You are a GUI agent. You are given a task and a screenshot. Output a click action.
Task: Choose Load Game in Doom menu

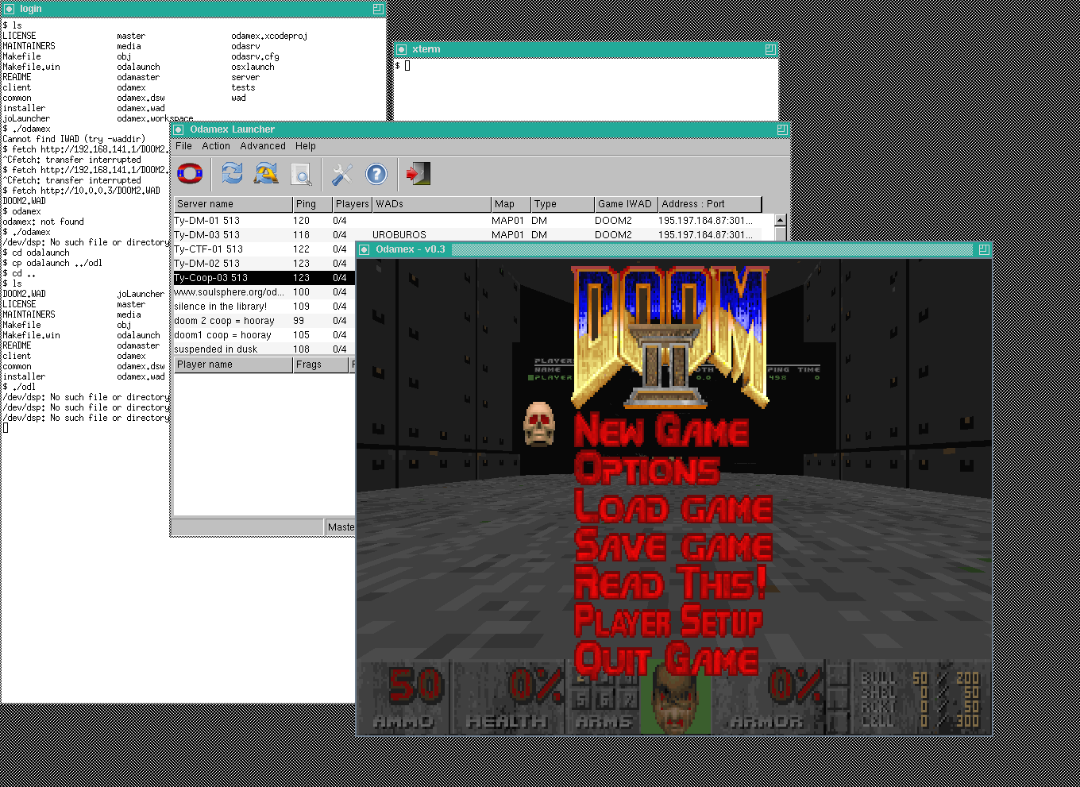[x=673, y=507]
